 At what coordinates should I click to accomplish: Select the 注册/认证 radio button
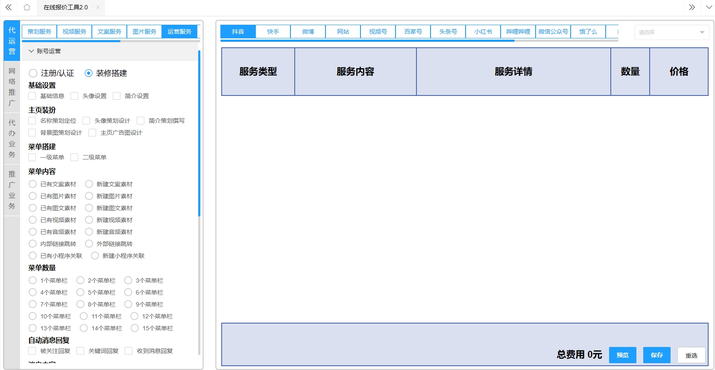(x=33, y=73)
